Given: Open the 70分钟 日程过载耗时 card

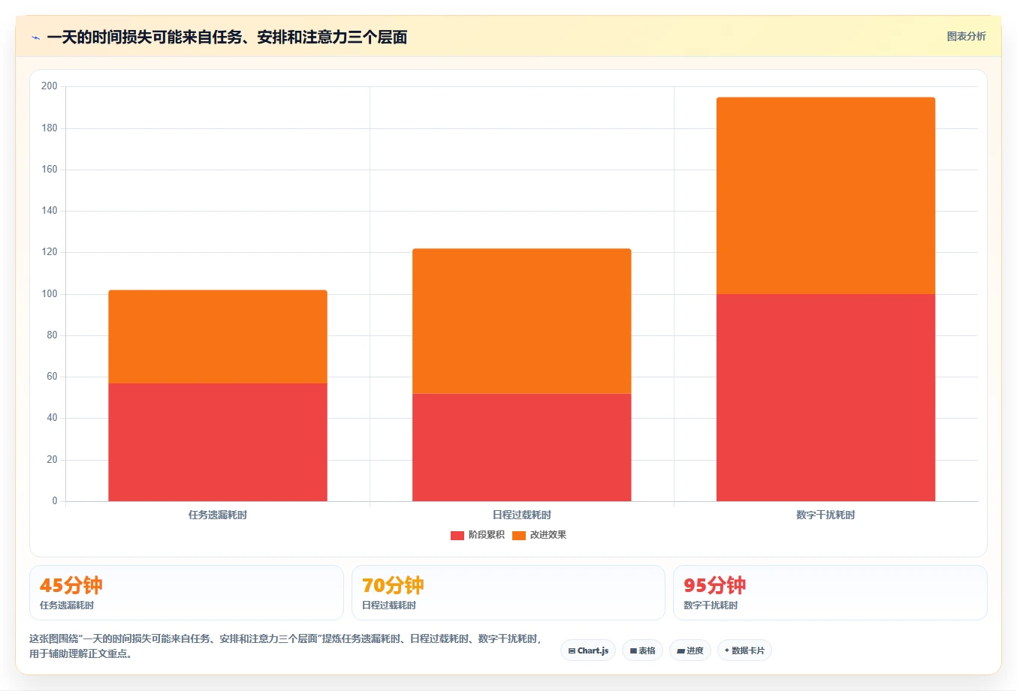Looking at the screenshot, I should click(x=508, y=593).
